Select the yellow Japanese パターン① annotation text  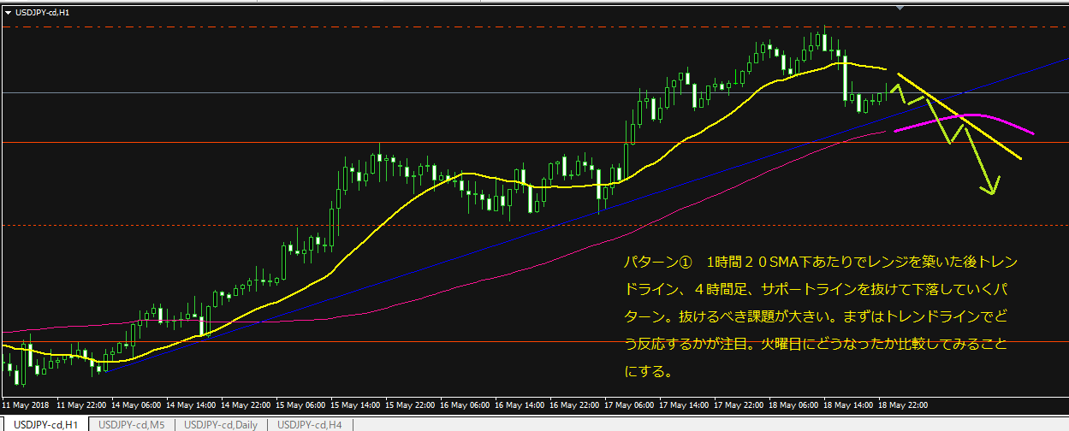[x=820, y=316]
